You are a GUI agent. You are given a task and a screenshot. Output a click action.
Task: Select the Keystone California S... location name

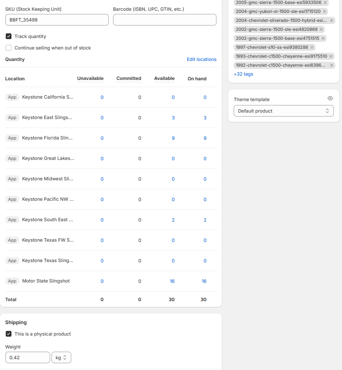[48, 97]
